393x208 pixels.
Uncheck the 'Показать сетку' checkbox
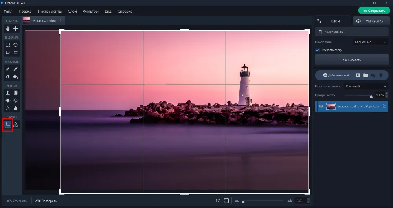tap(317, 50)
